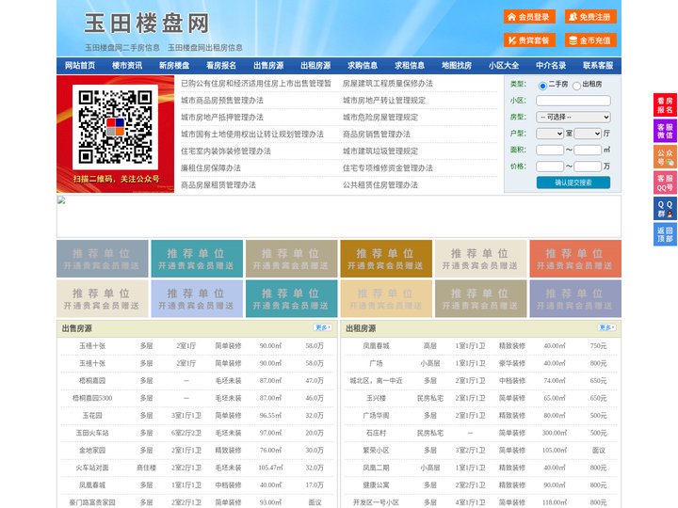Open the 中介名录 navigation item
678x508 pixels.
click(551, 66)
